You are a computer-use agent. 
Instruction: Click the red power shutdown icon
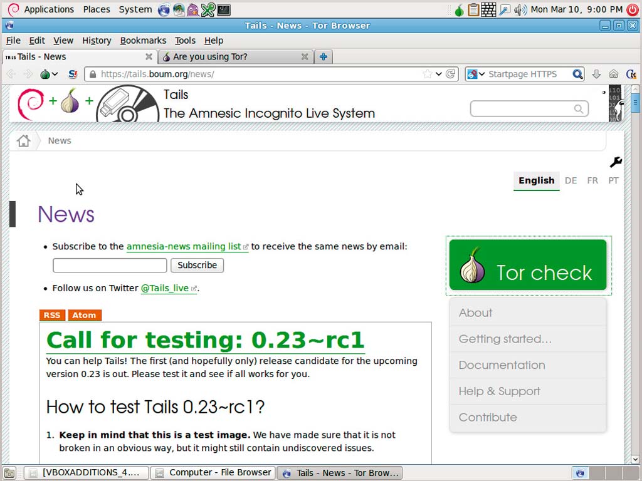pos(633,9)
